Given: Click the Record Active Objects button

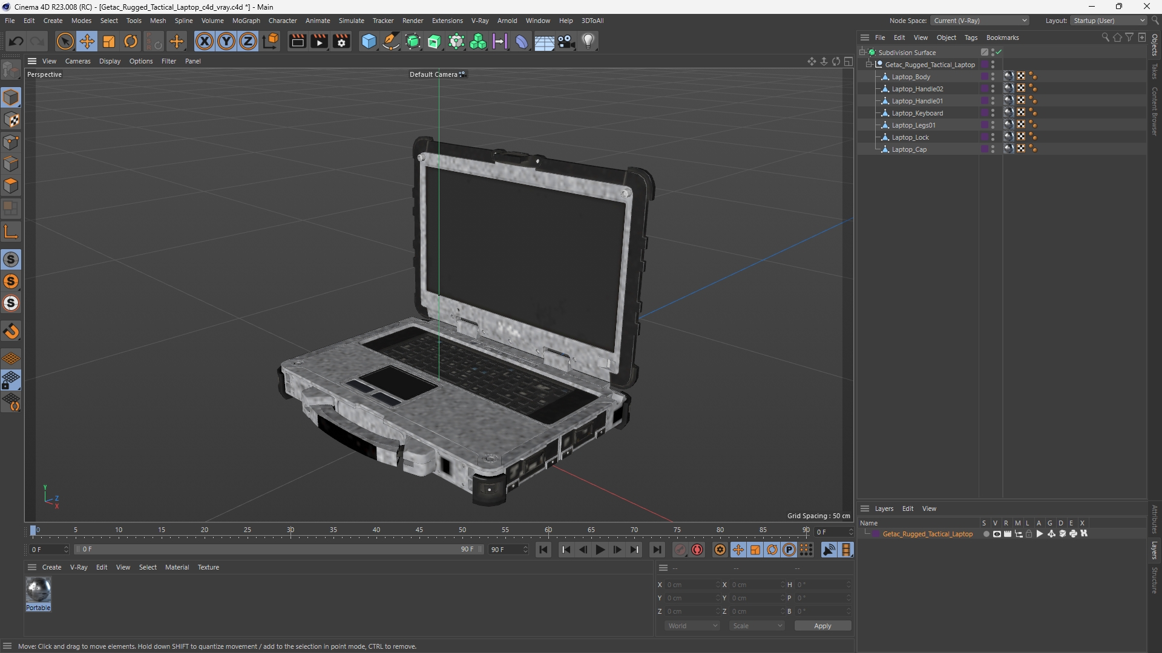Looking at the screenshot, I should point(680,550).
